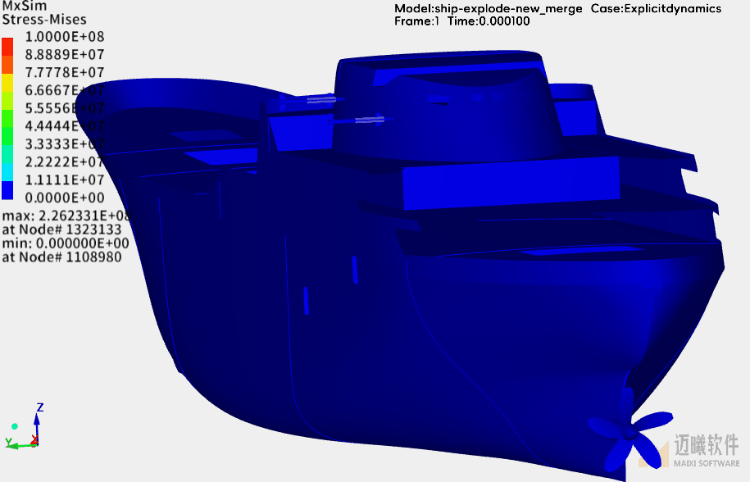This screenshot has height=482, width=750.
Task: Click the small green dot above the triad
Action: coord(14,426)
